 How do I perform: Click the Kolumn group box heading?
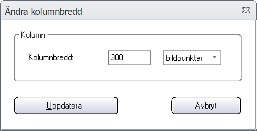click(x=33, y=35)
